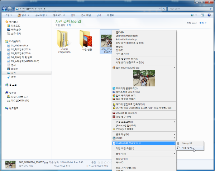The width and height of the screenshot is (215, 171).
Task: Open 바탕 화면 in favorites
Action: point(16,30)
